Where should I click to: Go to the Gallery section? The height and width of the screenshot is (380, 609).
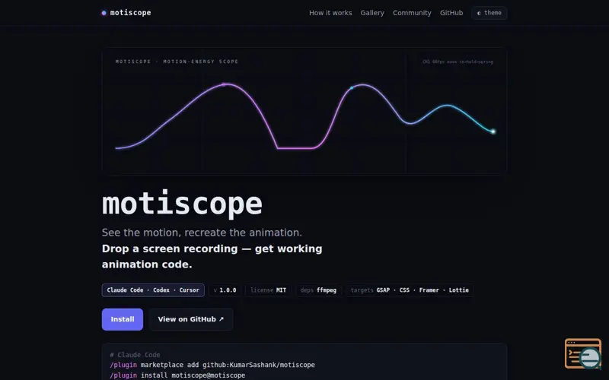click(372, 13)
